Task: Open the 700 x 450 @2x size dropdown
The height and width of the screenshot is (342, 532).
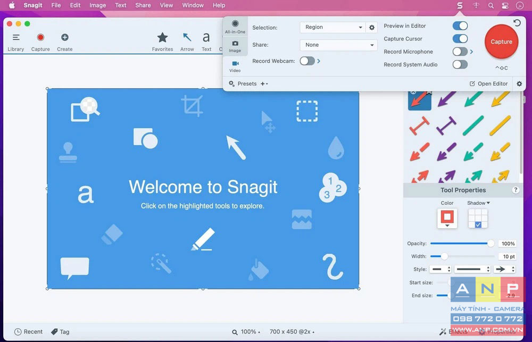Action: 292,332
